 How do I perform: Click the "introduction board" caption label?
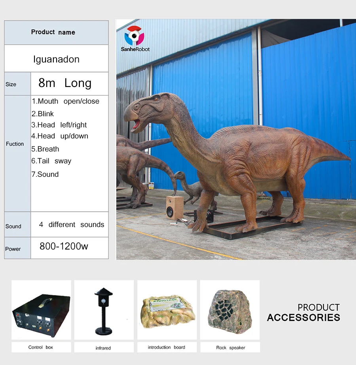coord(167,347)
